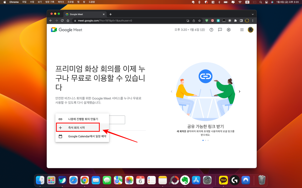Viewport: 302px width, 188px height.
Task: Expand the tab search chevron
Action: click(x=253, y=14)
